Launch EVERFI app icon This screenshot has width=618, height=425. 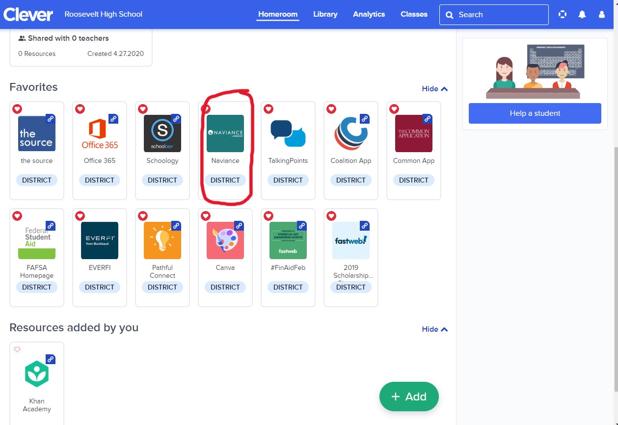click(100, 240)
